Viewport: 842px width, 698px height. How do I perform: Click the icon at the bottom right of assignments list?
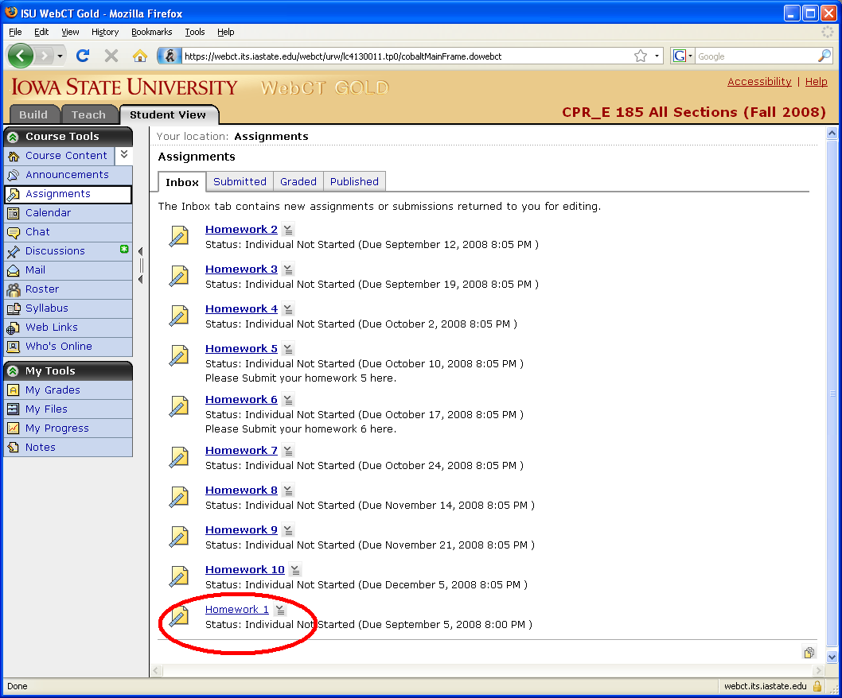809,653
